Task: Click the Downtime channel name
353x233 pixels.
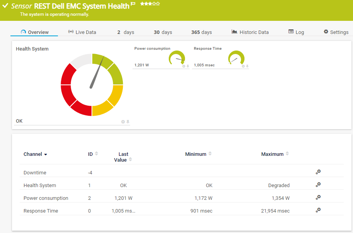Action: click(35, 172)
